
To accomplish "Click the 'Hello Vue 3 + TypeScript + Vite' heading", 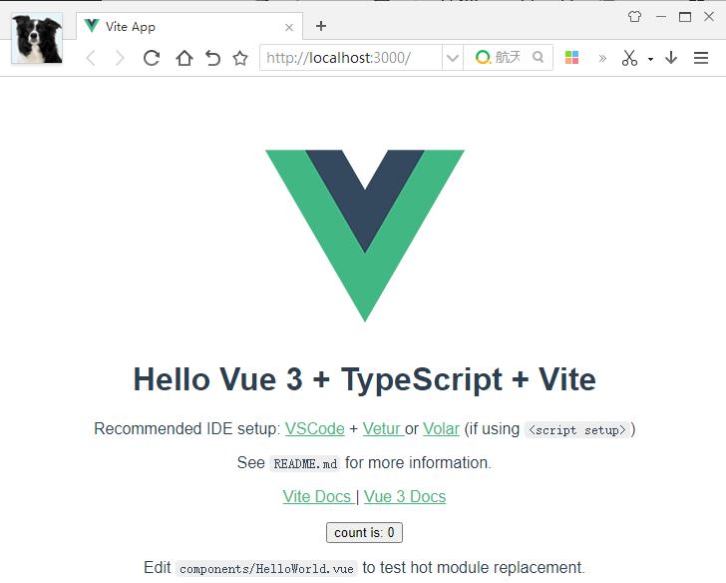I will [364, 379].
